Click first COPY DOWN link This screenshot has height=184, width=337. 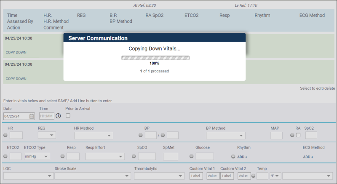[x=16, y=52]
